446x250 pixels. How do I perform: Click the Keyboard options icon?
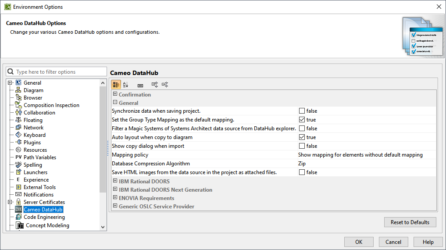tap(18, 135)
